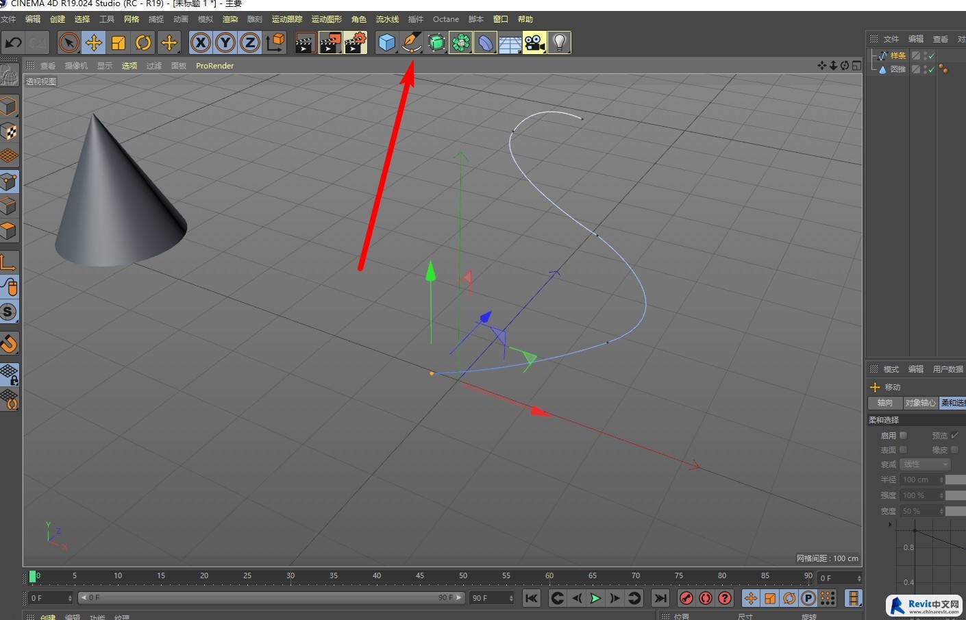Select 样条 object in Object Manager
The width and height of the screenshot is (966, 620).
pyautogui.click(x=898, y=55)
